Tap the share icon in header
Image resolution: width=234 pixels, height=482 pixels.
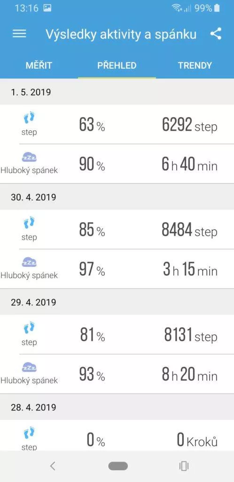pos(216,34)
